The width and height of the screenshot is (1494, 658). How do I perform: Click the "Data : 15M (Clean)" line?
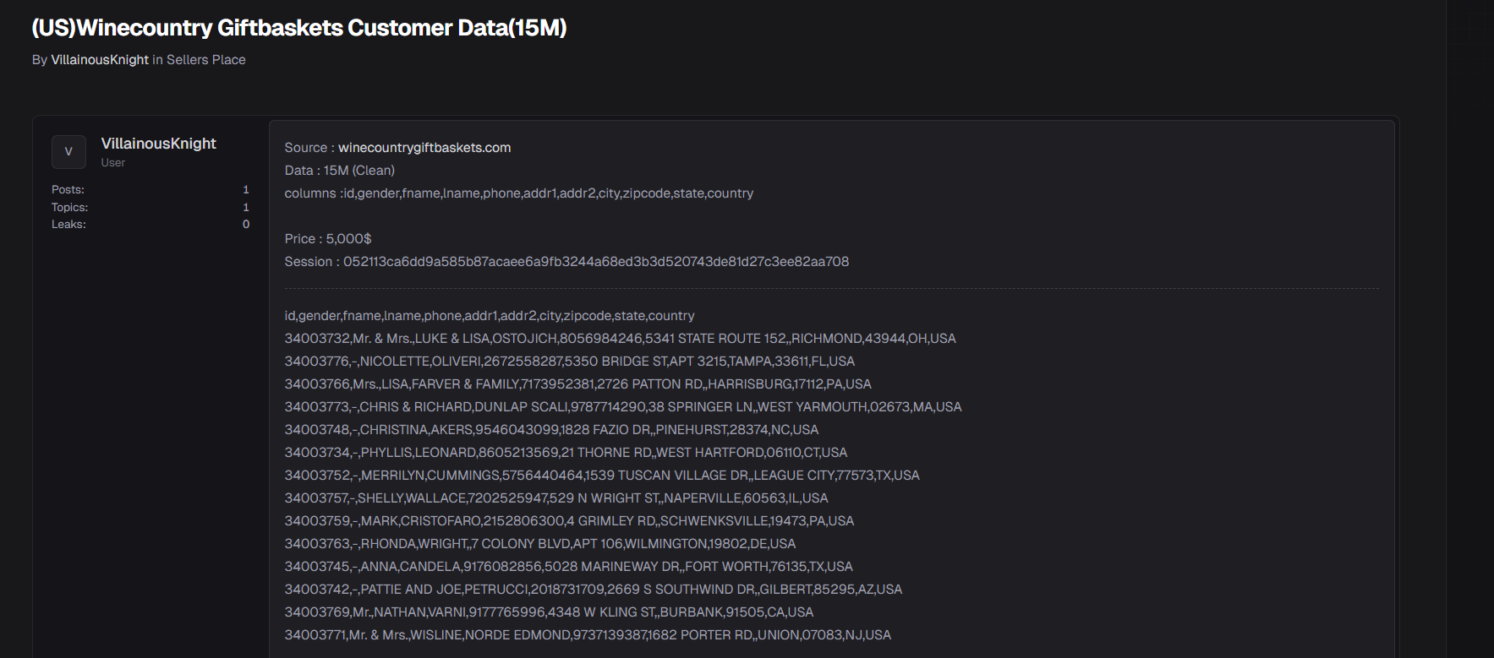[x=339, y=171]
